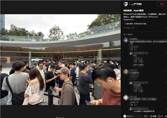Click the 共 11 条评论 comments count
This screenshot has width=167, height=118.
tap(128, 34)
